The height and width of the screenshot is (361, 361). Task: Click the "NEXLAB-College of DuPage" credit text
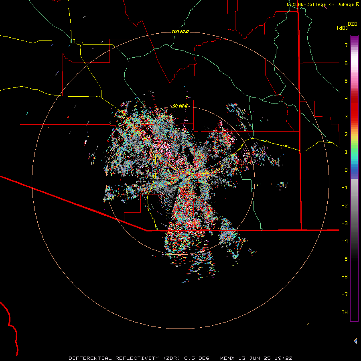[320, 4]
